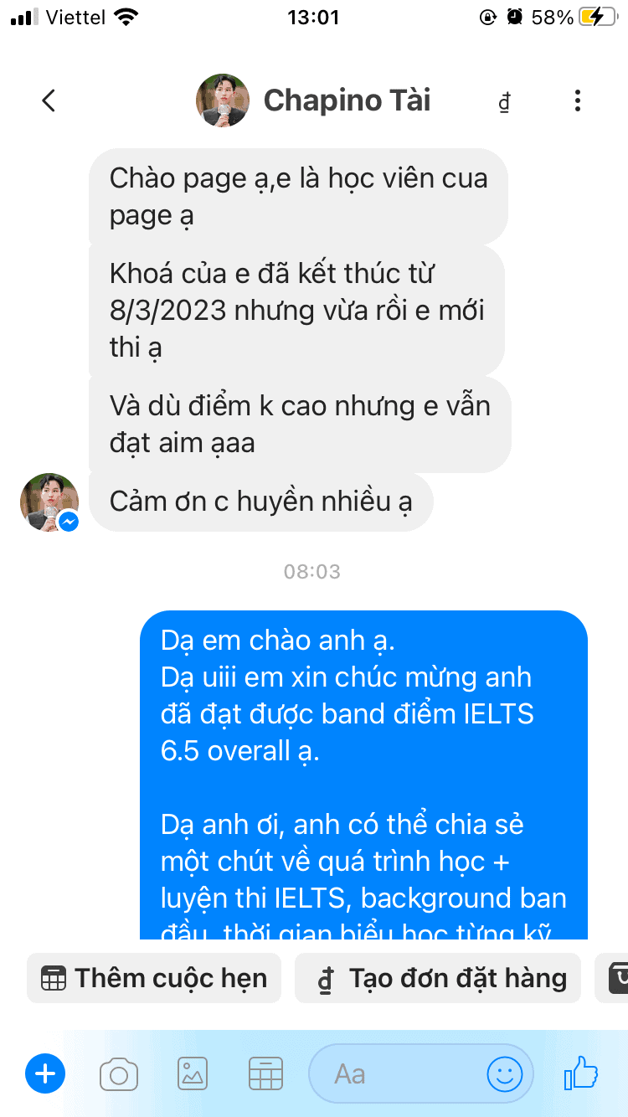This screenshot has width=628, height=1117.
Task: Open the photo gallery icon
Action: pyautogui.click(x=193, y=1074)
